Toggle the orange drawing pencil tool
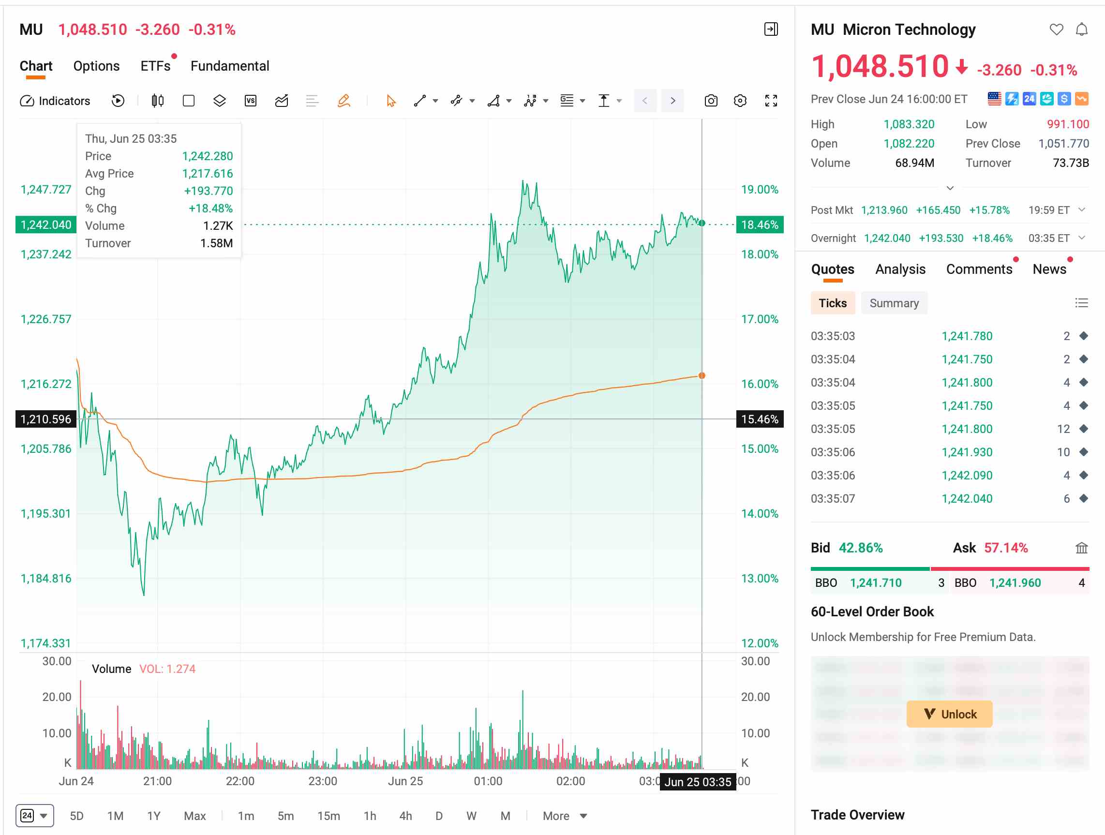Image resolution: width=1105 pixels, height=835 pixels. click(343, 101)
